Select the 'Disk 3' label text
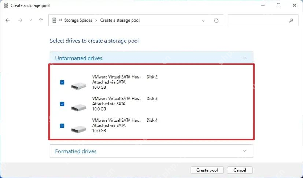The image size is (303, 178). (x=152, y=99)
